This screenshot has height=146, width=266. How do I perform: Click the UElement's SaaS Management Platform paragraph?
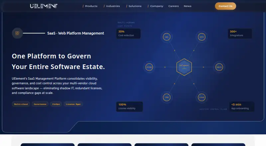pos(57,86)
